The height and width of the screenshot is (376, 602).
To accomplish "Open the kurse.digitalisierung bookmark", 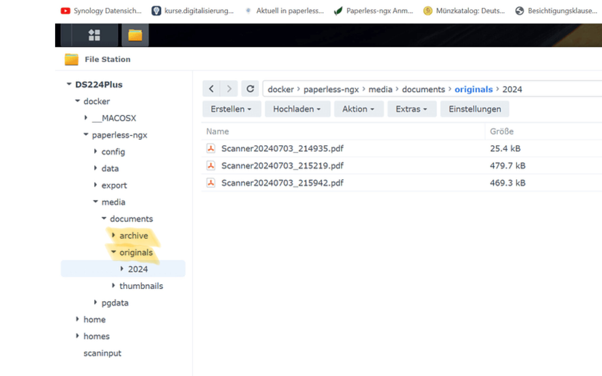I will point(192,11).
